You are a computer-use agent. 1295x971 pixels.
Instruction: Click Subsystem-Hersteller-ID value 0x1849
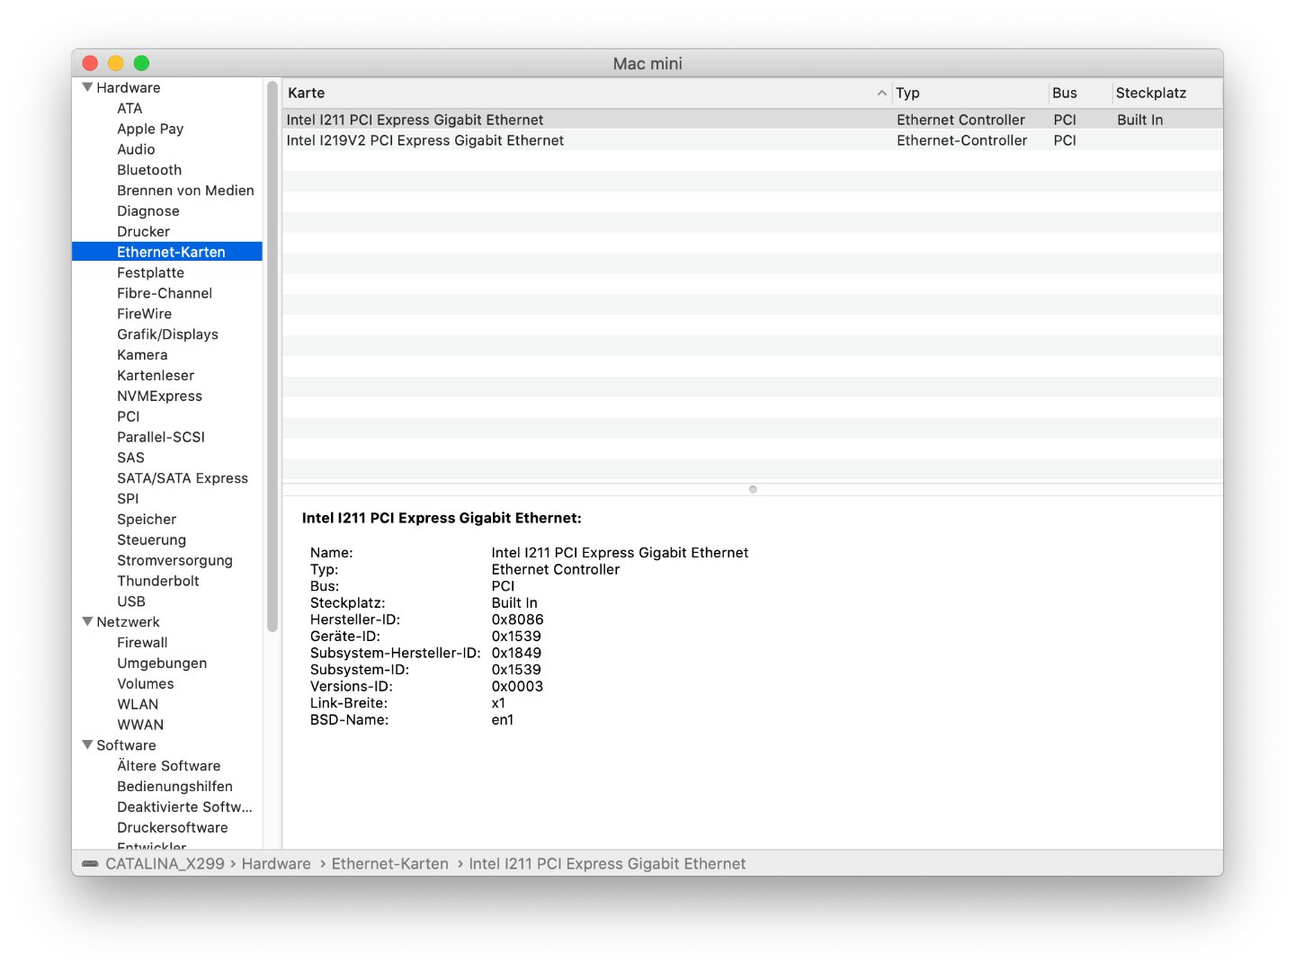point(517,653)
